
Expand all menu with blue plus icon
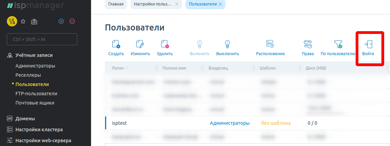pos(61,21)
